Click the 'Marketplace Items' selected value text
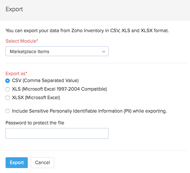Viewport: 190px width, 173px height. (x=29, y=52)
